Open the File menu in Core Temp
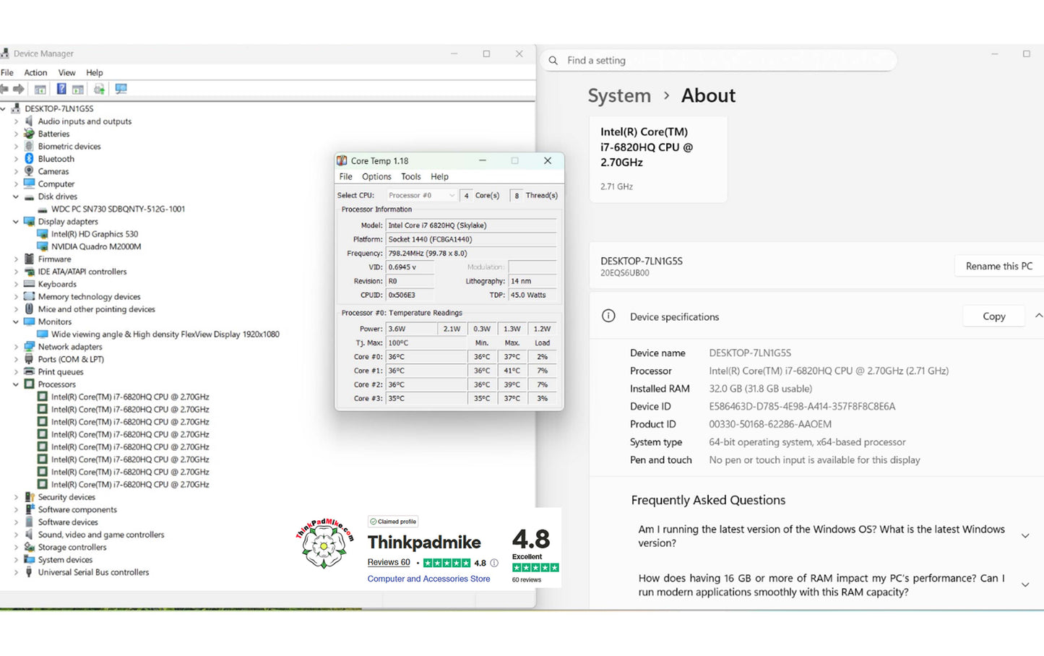1044x656 pixels. (x=346, y=176)
